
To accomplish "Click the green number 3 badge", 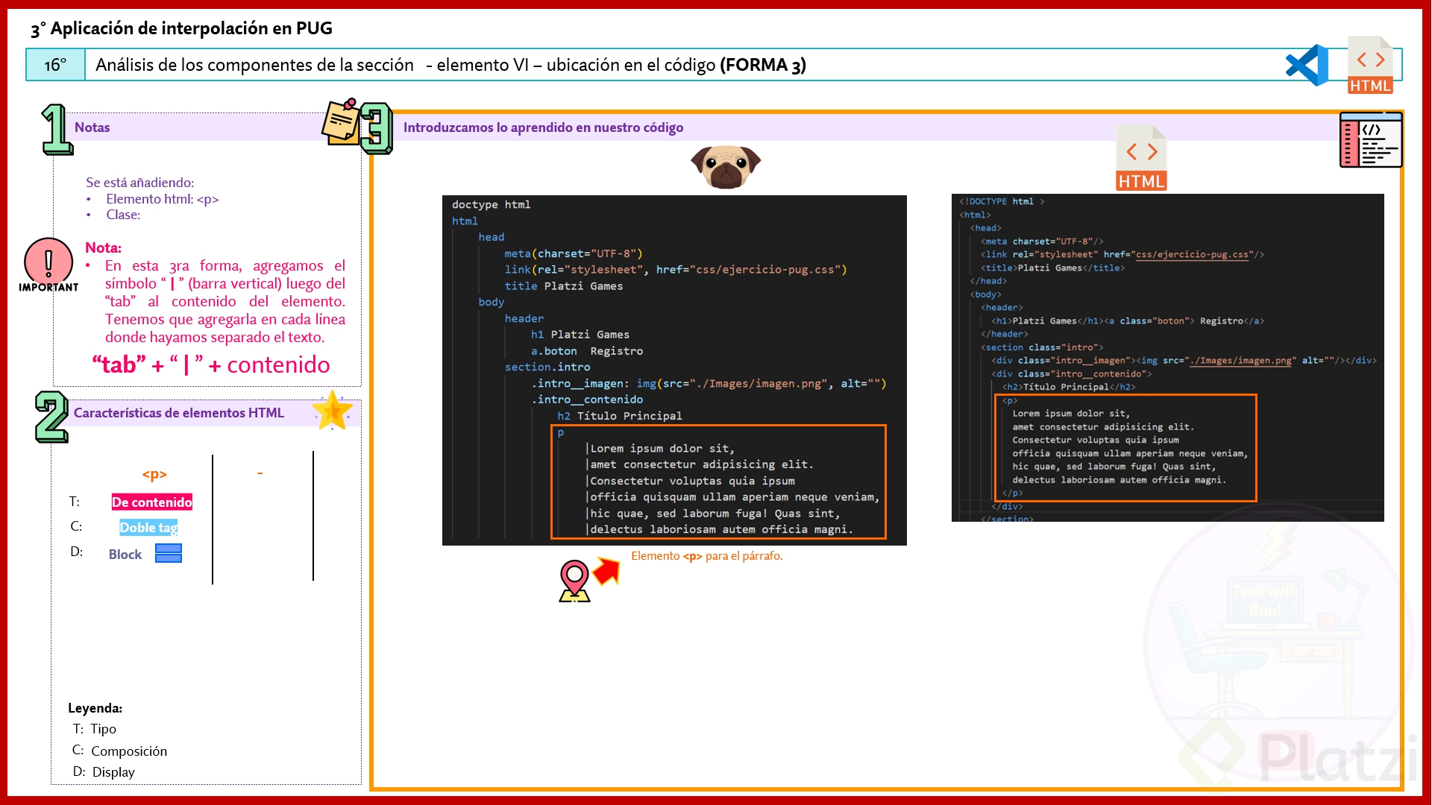I will point(376,128).
